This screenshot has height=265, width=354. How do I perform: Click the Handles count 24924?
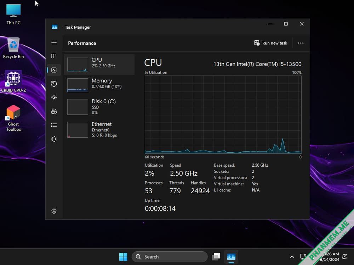(x=200, y=191)
